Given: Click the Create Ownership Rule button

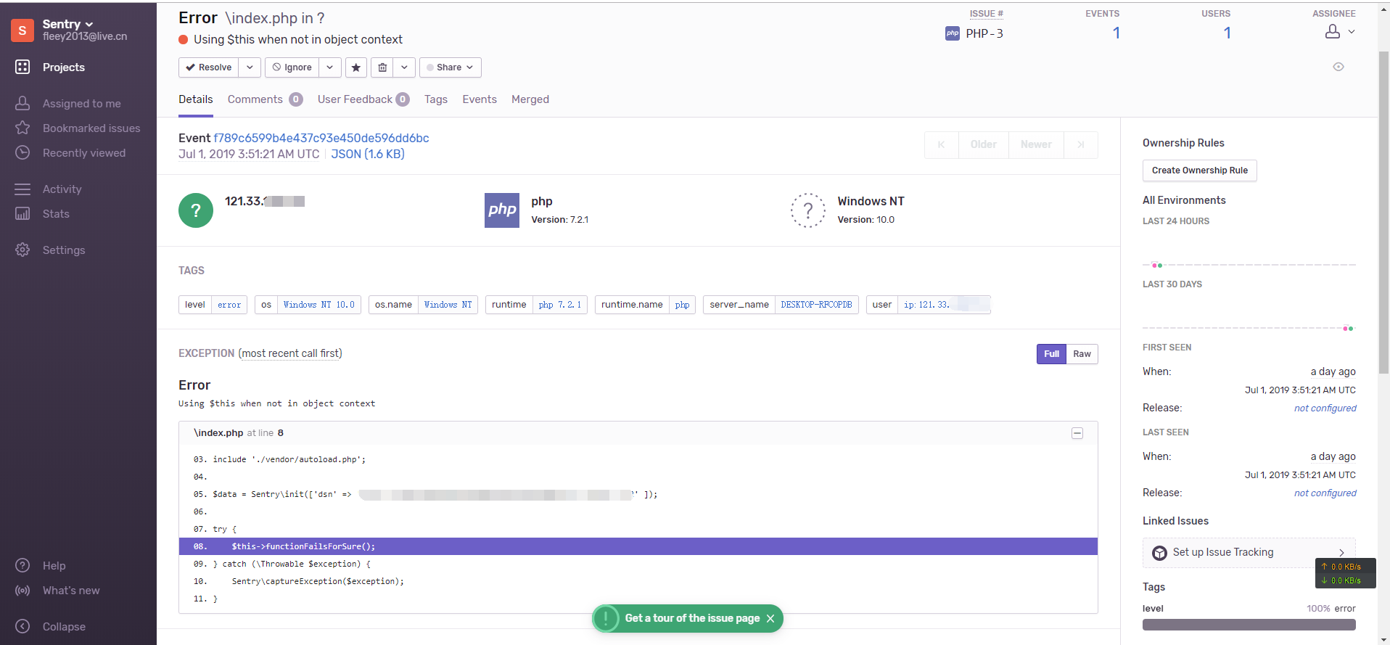Looking at the screenshot, I should click(x=1199, y=171).
